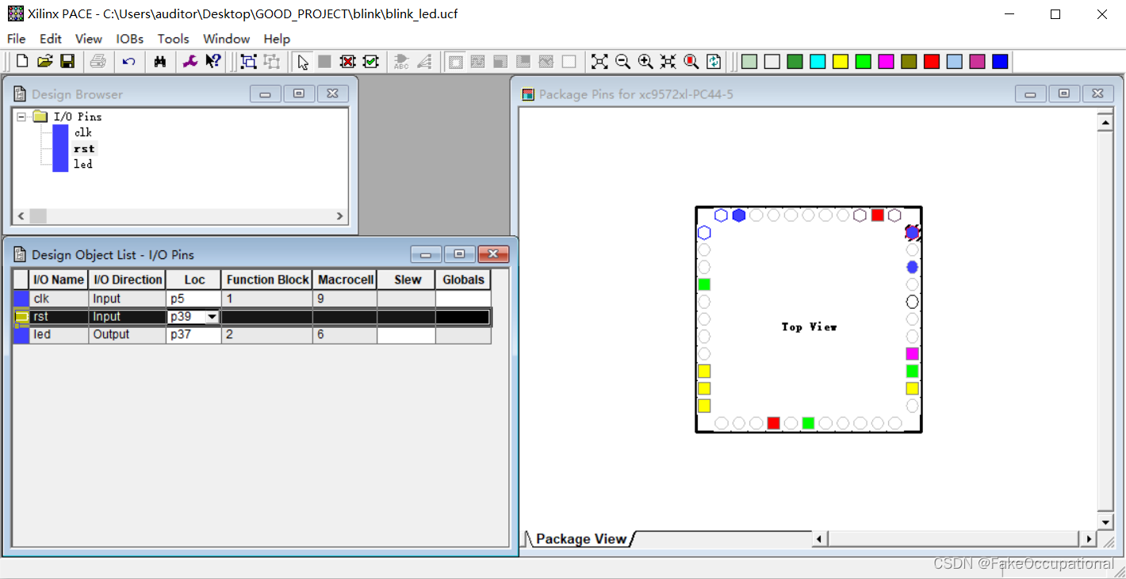The width and height of the screenshot is (1126, 579).
Task: Click the zoom-to-selection inward arrows icon
Action: pyautogui.click(x=668, y=62)
